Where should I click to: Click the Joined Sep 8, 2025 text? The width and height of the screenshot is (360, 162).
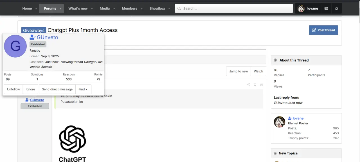44,56
